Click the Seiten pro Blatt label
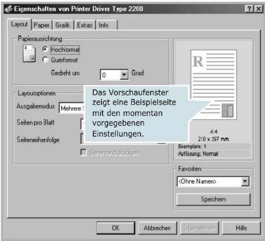The height and width of the screenshot is (241, 265). [36, 122]
